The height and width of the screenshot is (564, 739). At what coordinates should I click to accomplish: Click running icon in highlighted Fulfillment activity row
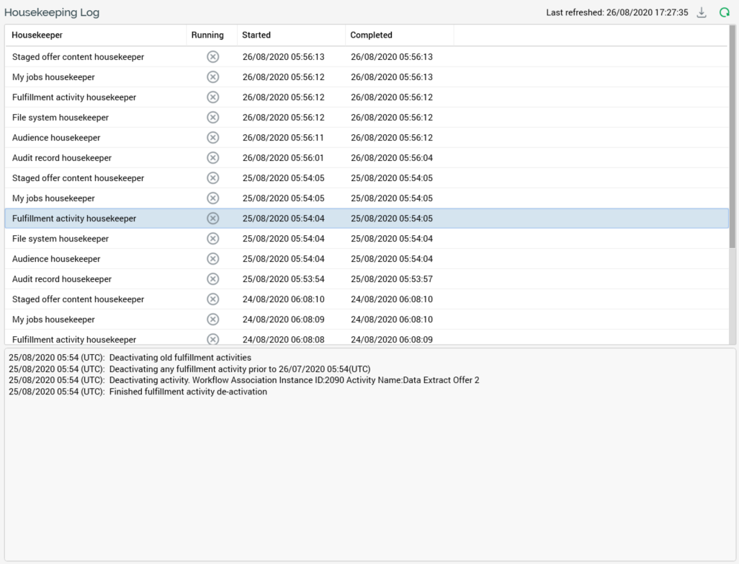pos(212,219)
